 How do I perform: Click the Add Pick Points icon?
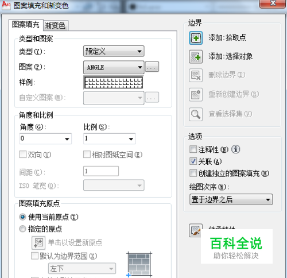196,38
